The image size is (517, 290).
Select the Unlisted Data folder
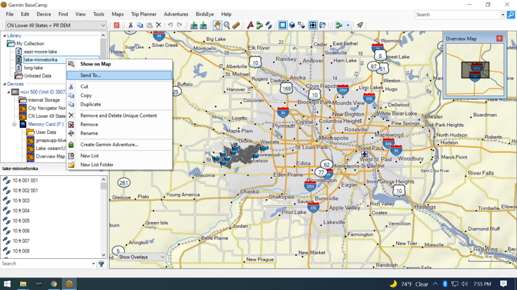(x=37, y=76)
